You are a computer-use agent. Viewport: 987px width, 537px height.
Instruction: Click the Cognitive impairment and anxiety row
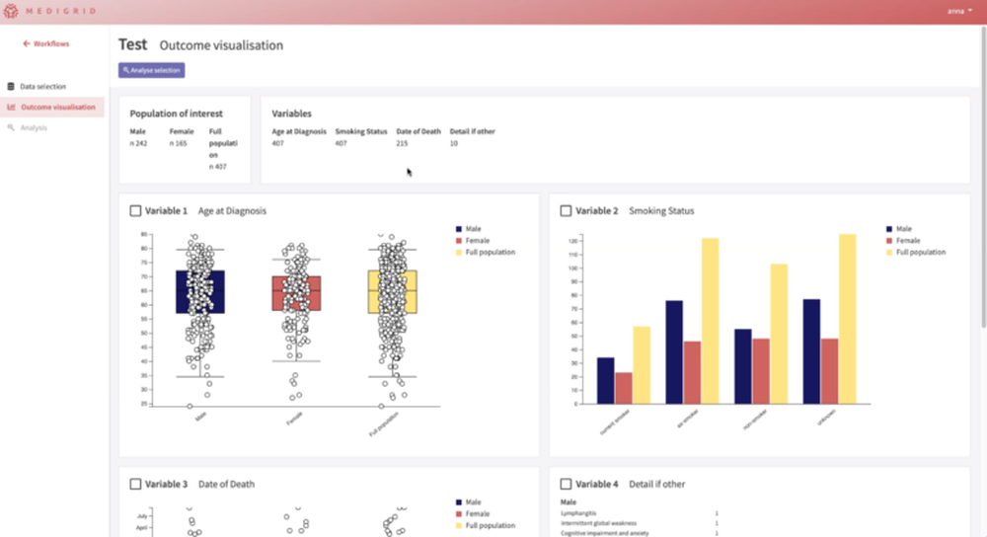pos(639,533)
